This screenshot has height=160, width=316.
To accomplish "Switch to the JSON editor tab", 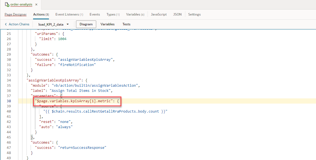I will pos(177,14).
